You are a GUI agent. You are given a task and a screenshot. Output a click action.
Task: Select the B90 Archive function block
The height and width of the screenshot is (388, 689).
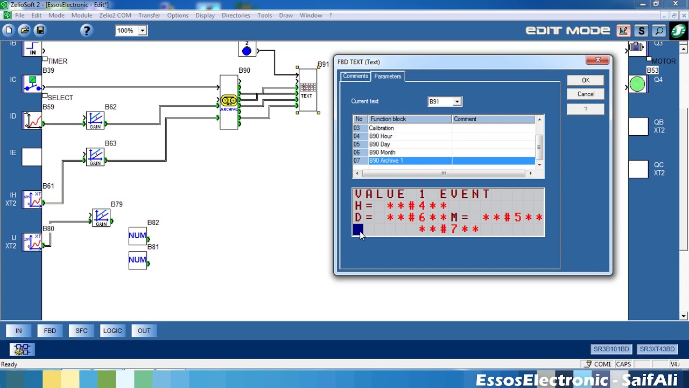pos(229,102)
